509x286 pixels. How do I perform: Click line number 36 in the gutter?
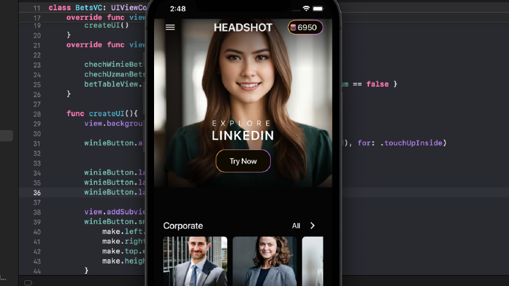pyautogui.click(x=37, y=192)
